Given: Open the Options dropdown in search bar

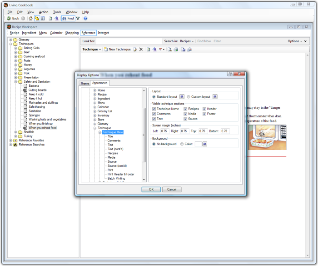Looking at the screenshot, I should pos(295,41).
